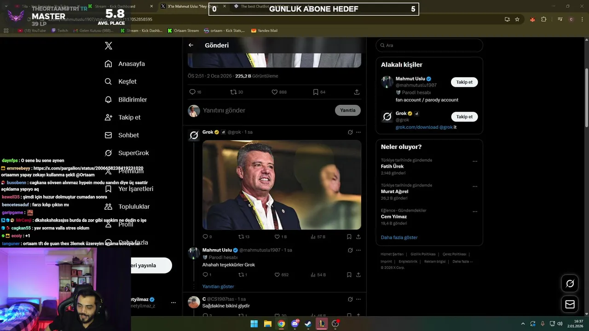Switch to the Stream - Kick Dashboard tab
Screen dimensions: 589x331
(121, 6)
